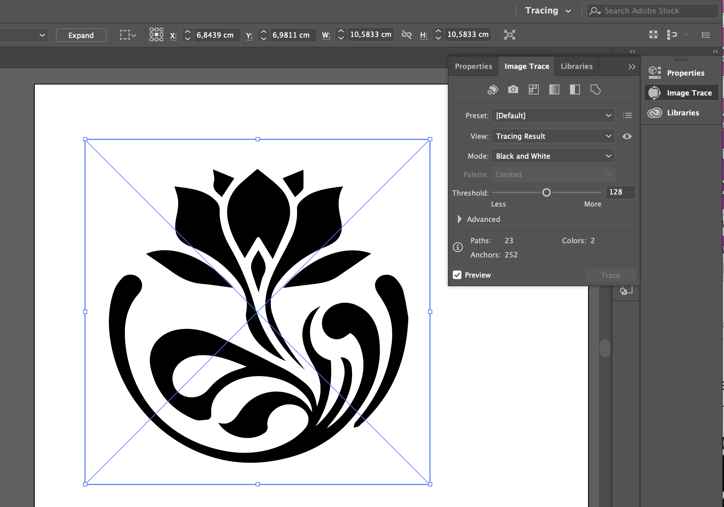724x507 pixels.
Task: Click the reference point grid icon
Action: 156,35
